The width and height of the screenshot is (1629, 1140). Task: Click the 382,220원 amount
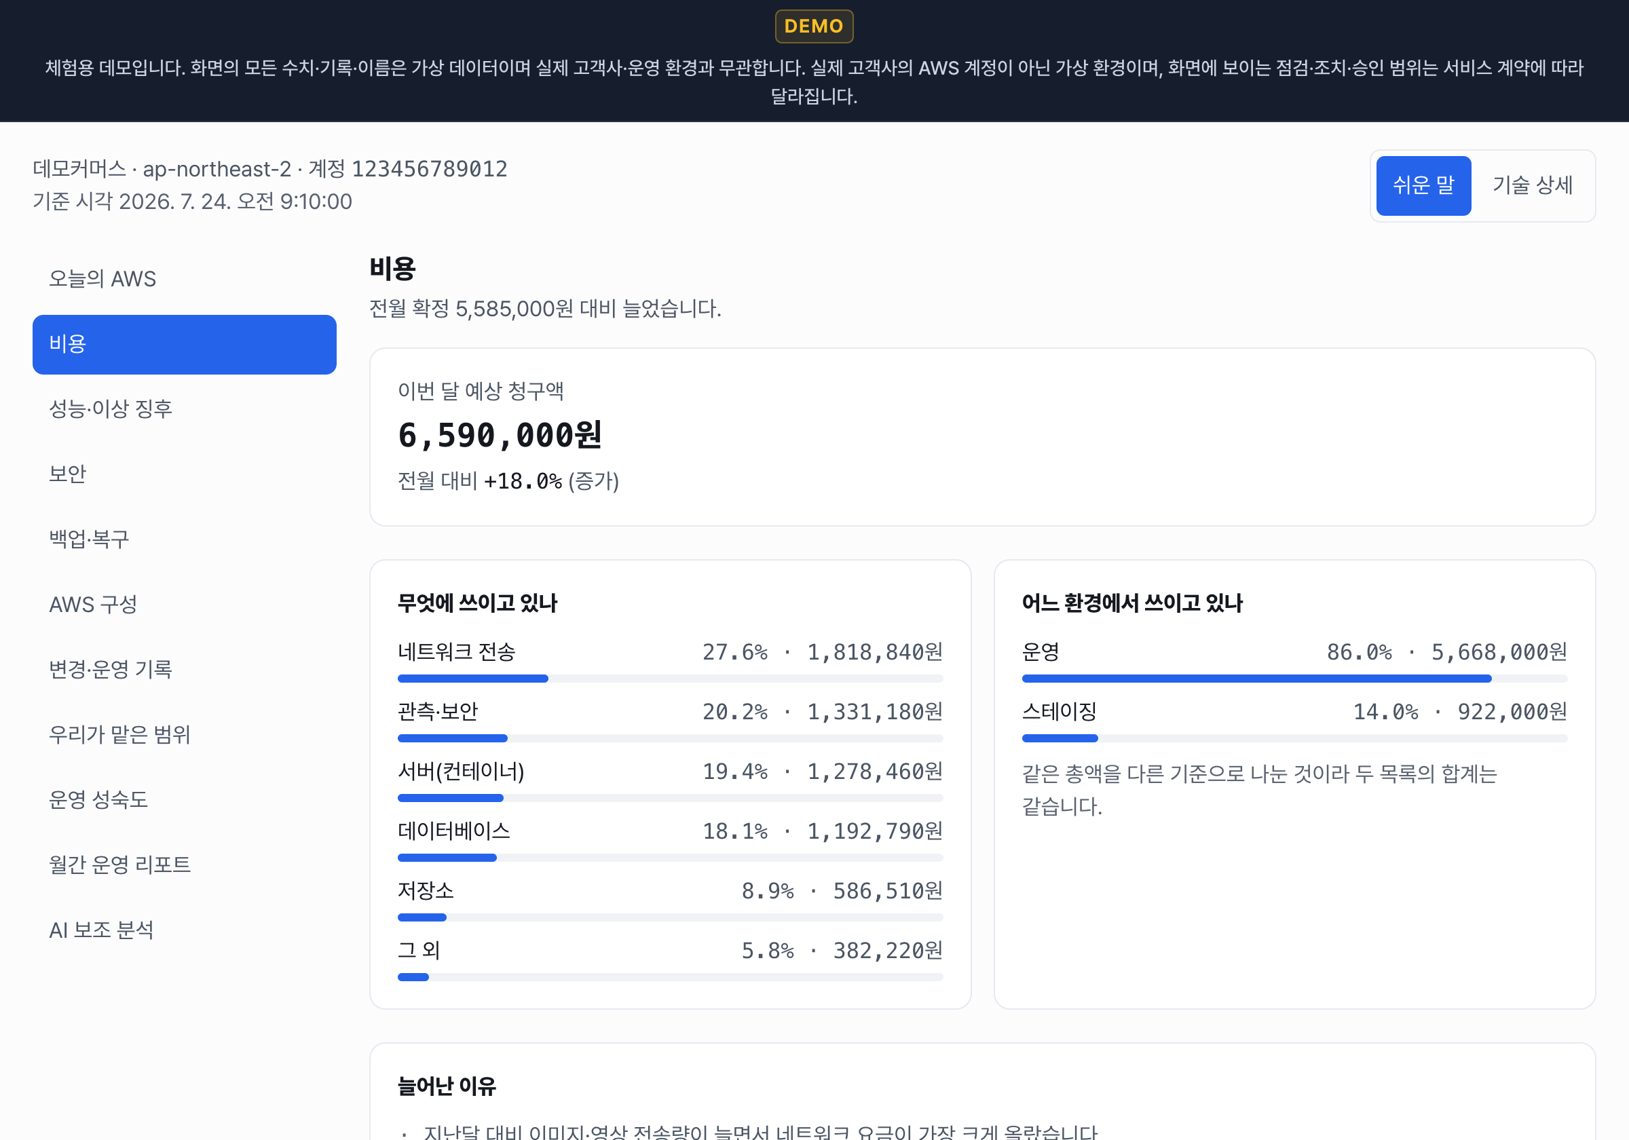point(888,950)
